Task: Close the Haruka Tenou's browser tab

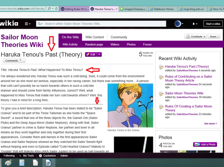Action: click(x=117, y=9)
